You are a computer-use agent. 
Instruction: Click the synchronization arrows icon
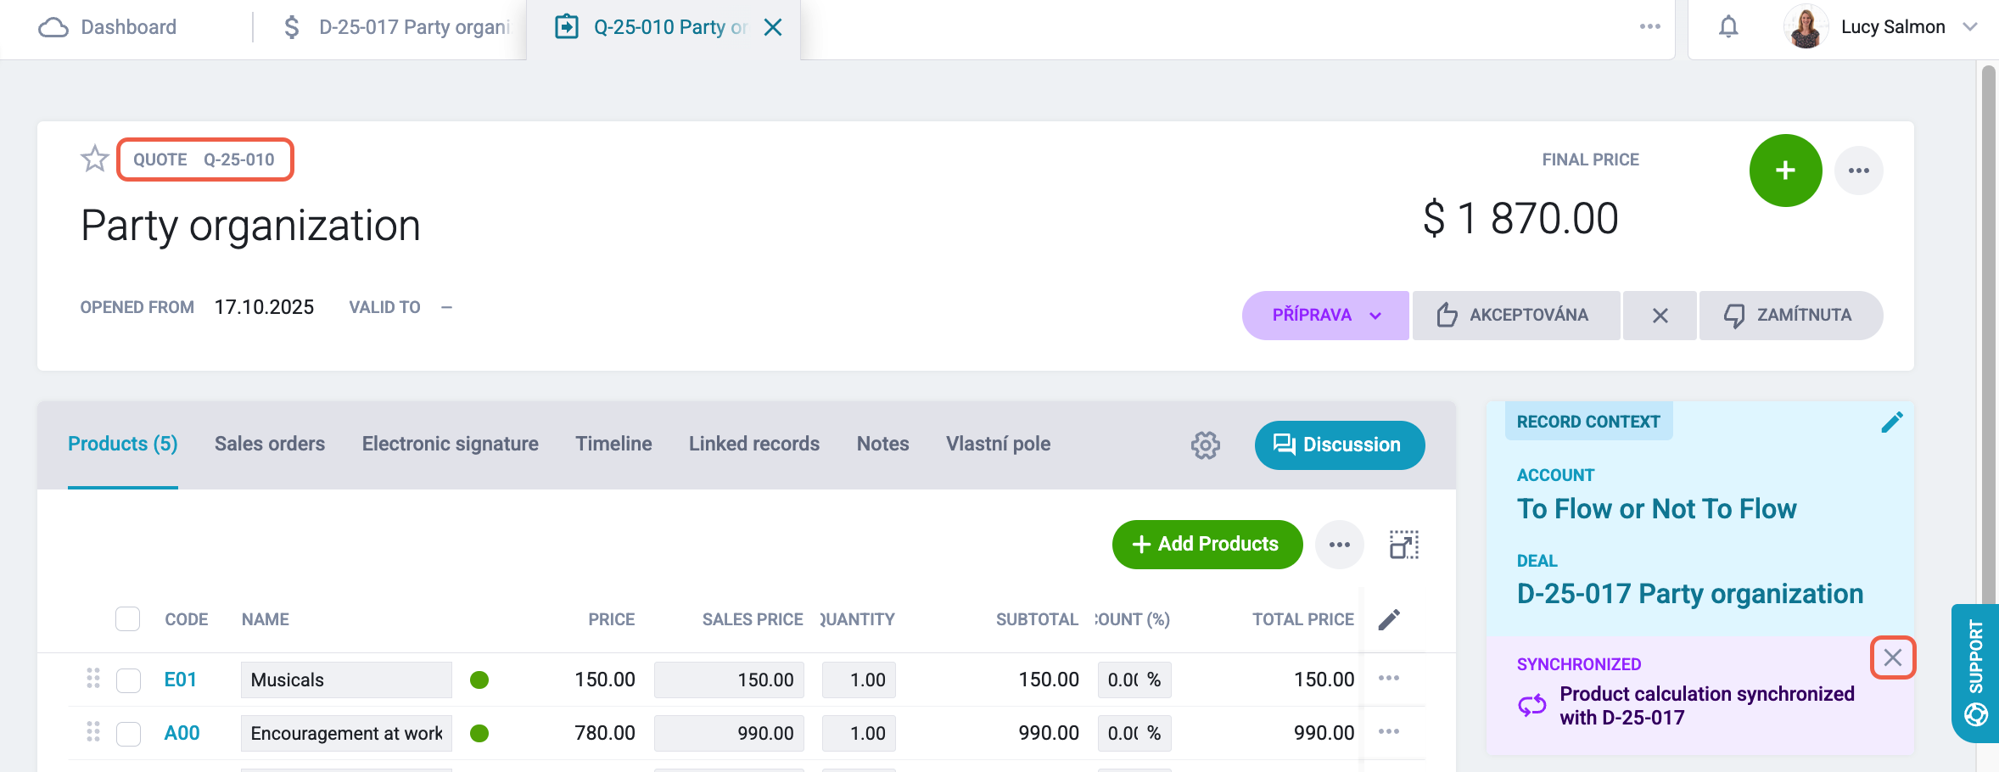1532,705
